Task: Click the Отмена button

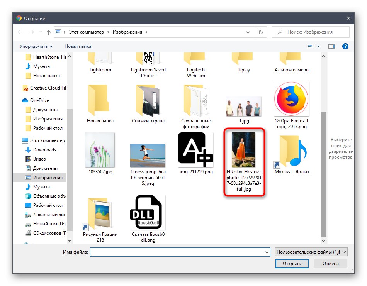Action: (x=330, y=264)
